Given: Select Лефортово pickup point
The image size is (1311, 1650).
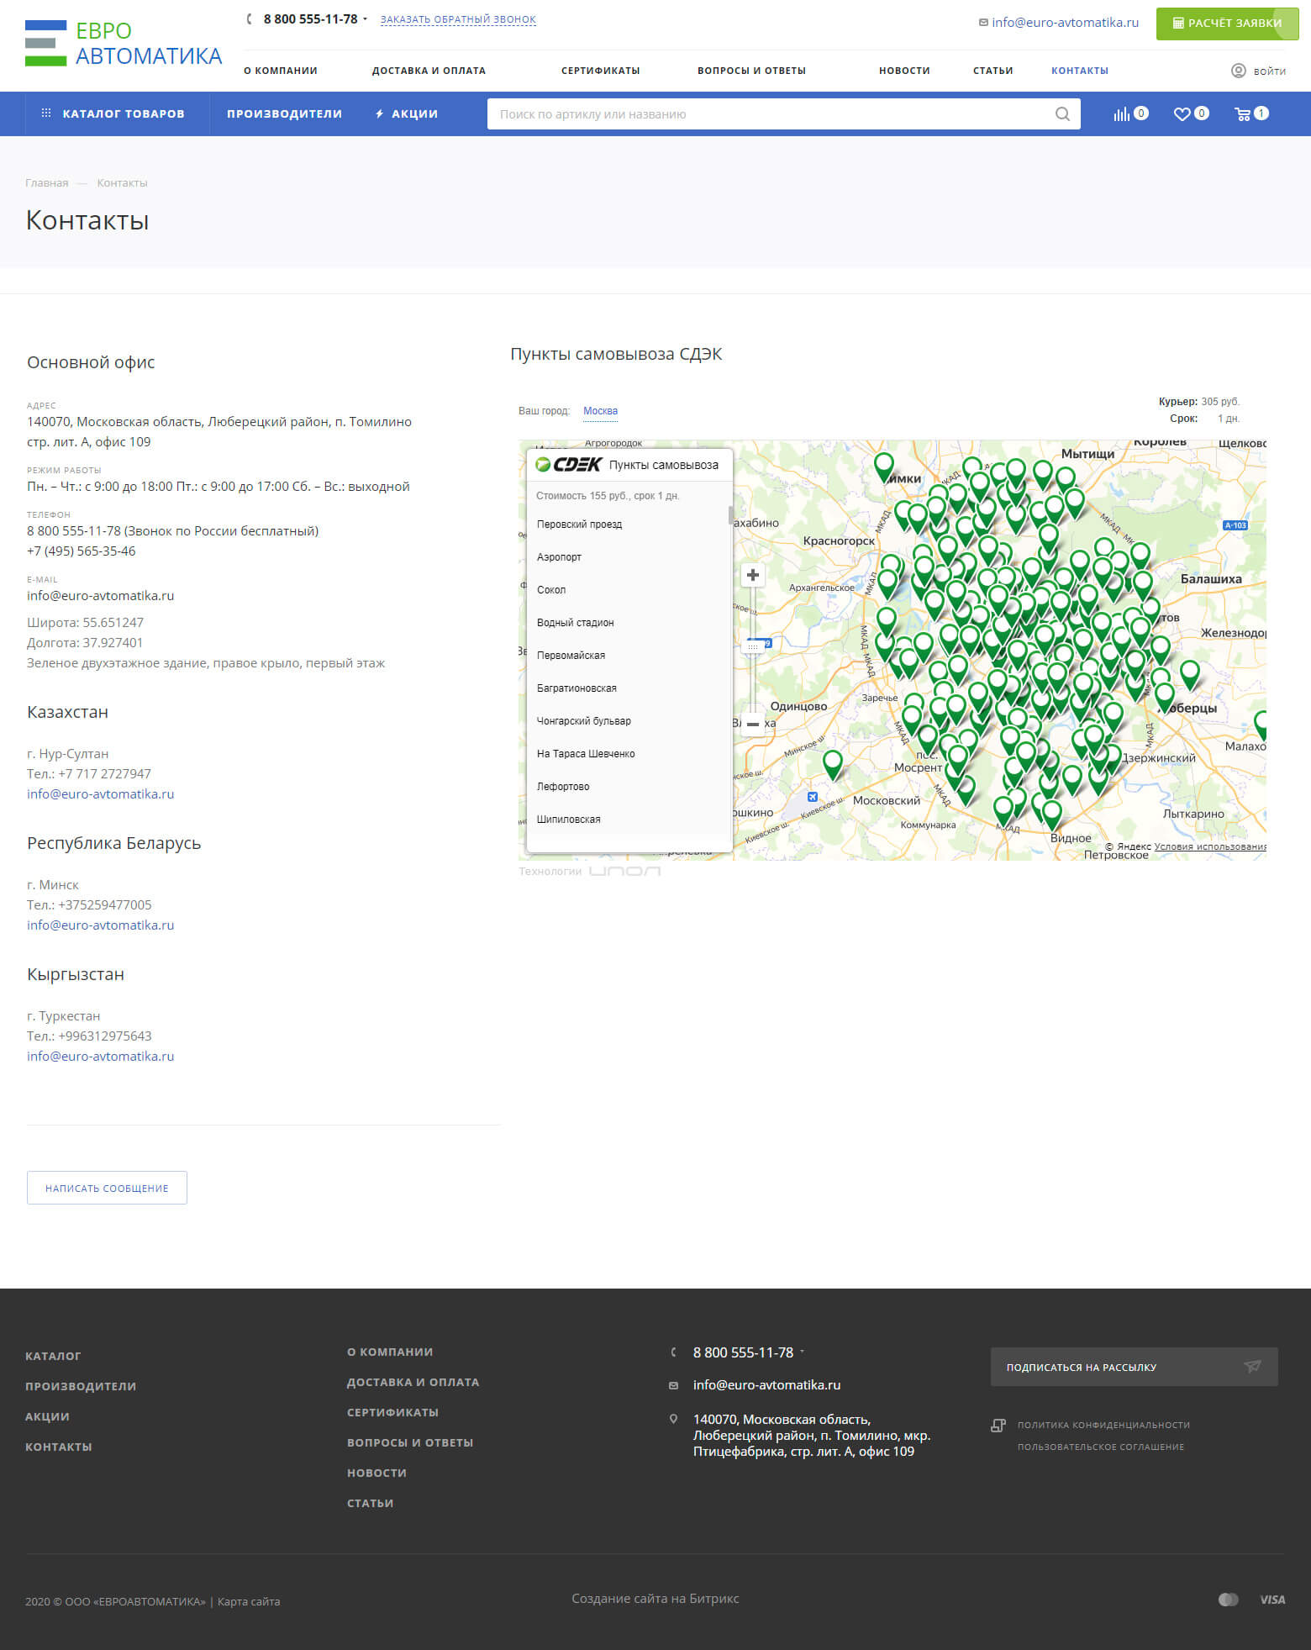Looking at the screenshot, I should click(x=563, y=786).
